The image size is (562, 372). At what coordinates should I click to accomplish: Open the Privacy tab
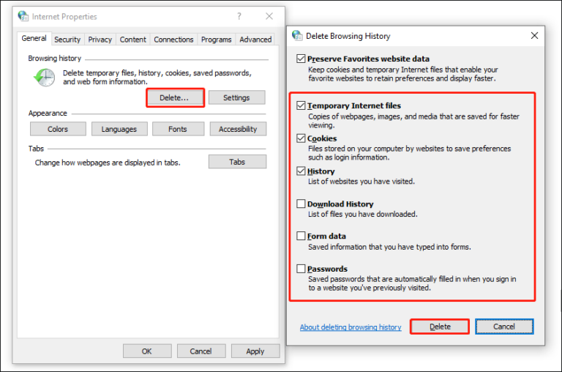(100, 40)
